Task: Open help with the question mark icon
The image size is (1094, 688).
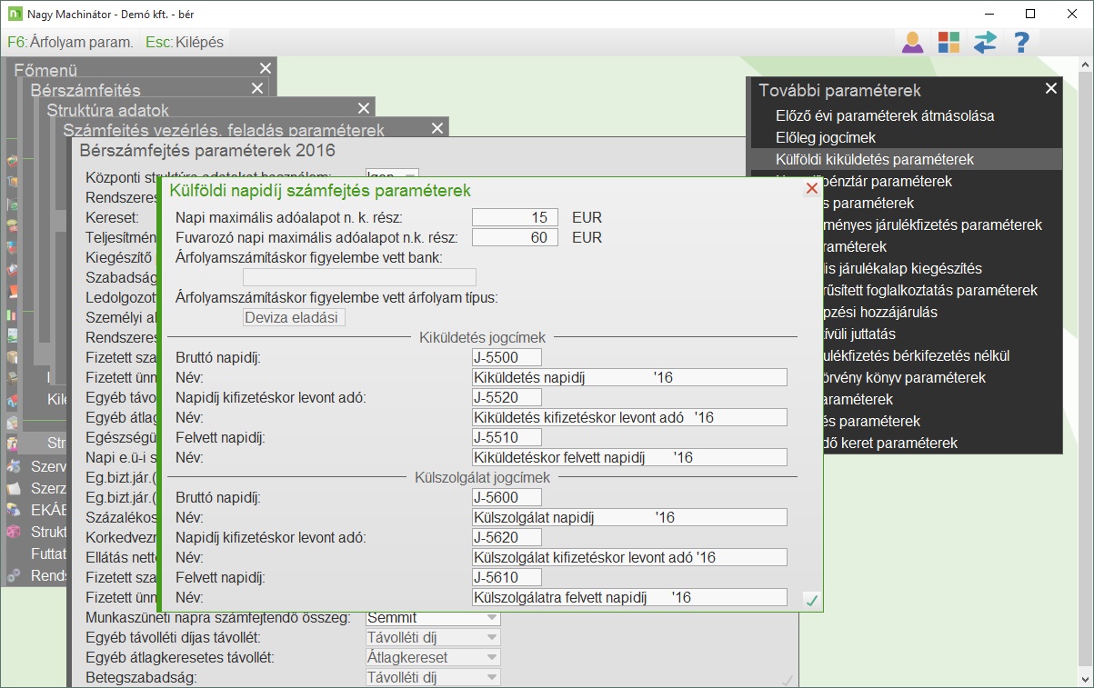Action: (x=1021, y=42)
